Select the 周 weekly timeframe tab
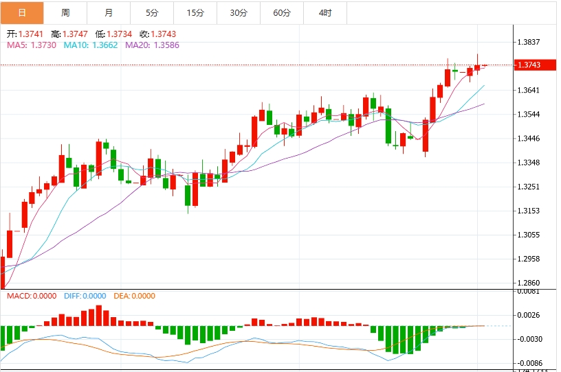The image size is (561, 372). tap(65, 12)
